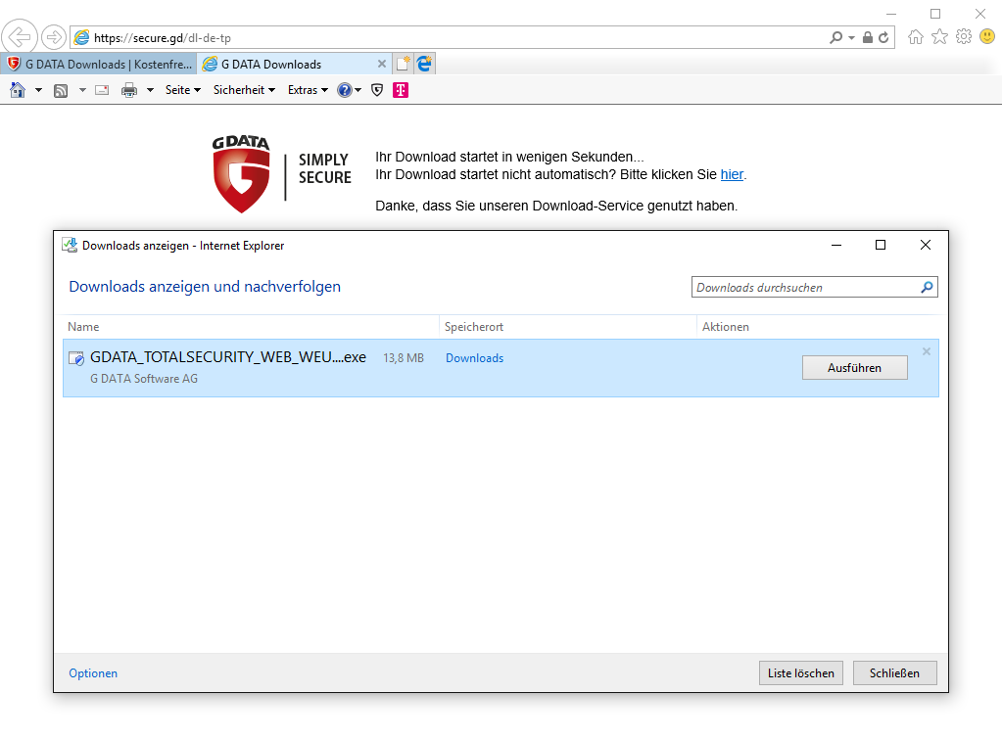
Task: Close the 'G DATA Downloads' tab
Action: pos(381,64)
